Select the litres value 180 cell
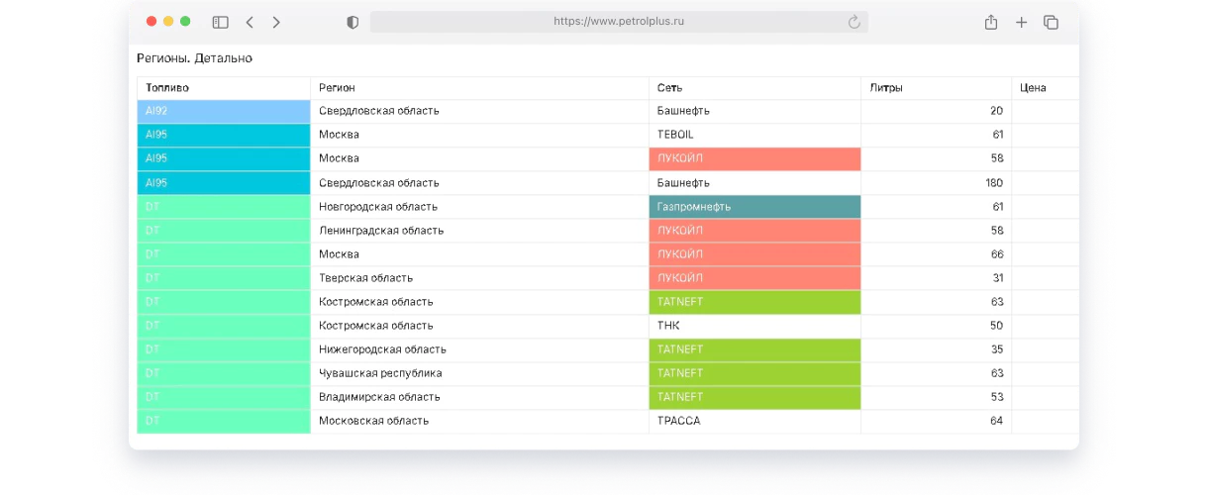Viewport: 1208px width, 495px height. (936, 183)
